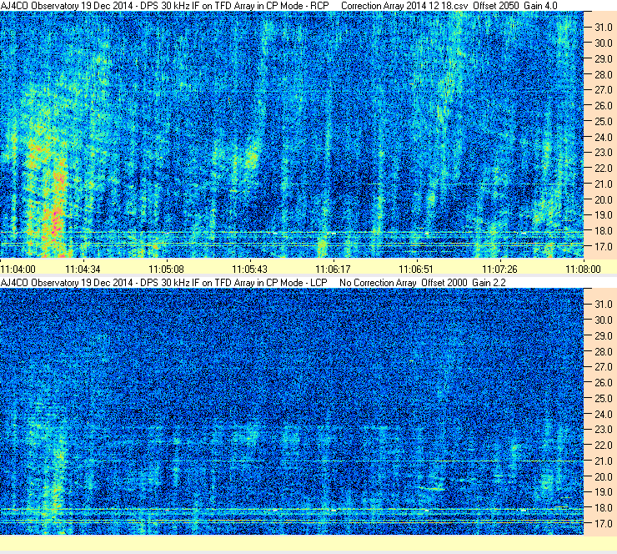
Task: Click the 'Offset 2050' text
Action: pos(496,6)
